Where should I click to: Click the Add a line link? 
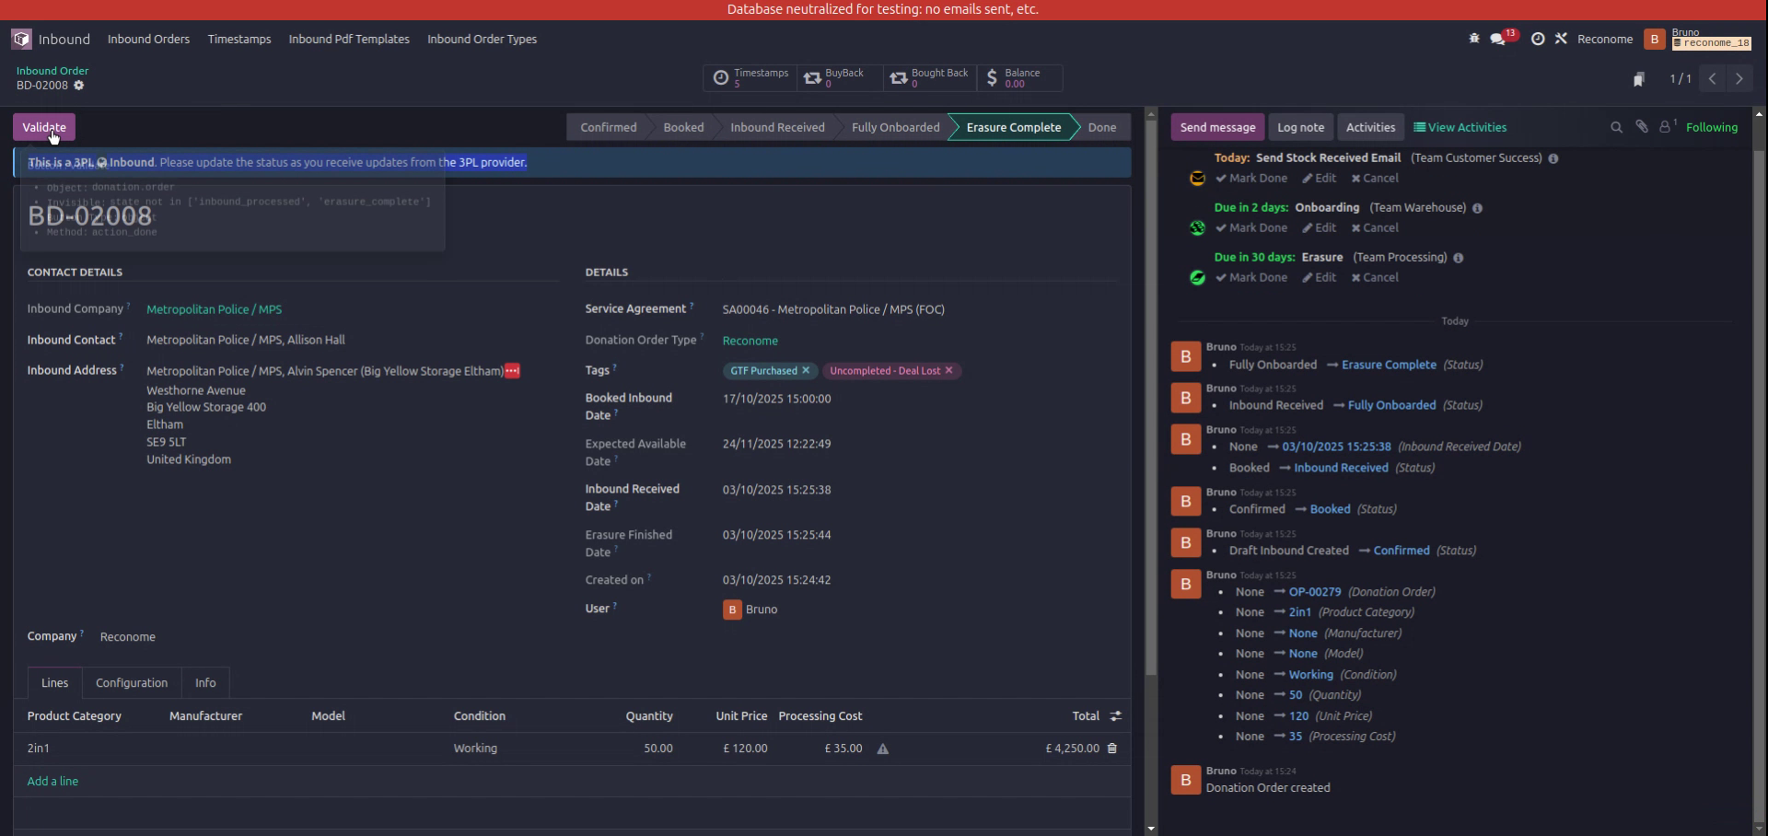pyautogui.click(x=52, y=780)
